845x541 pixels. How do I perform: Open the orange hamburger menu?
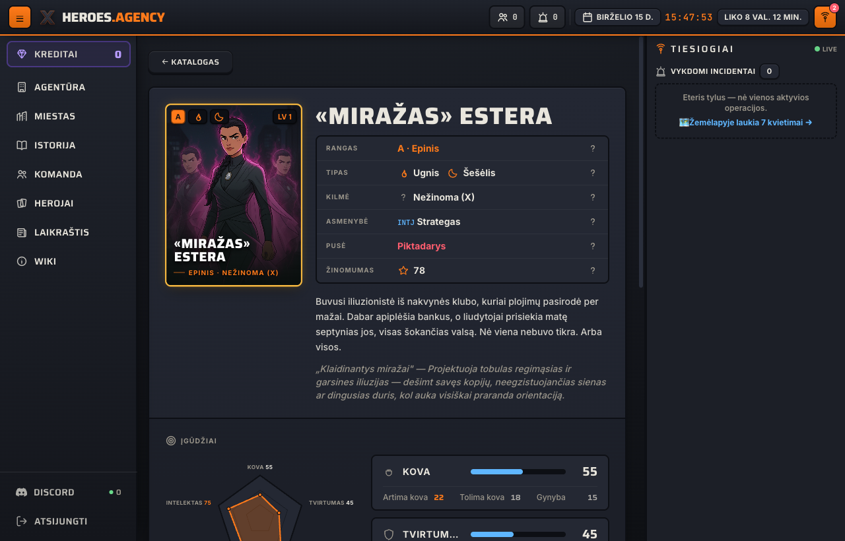pos(20,17)
